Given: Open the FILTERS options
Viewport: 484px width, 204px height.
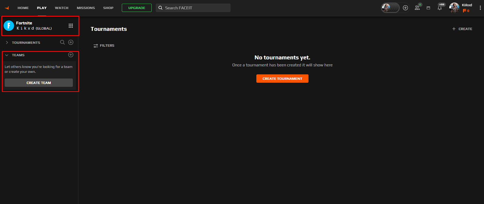Looking at the screenshot, I should pyautogui.click(x=104, y=46).
